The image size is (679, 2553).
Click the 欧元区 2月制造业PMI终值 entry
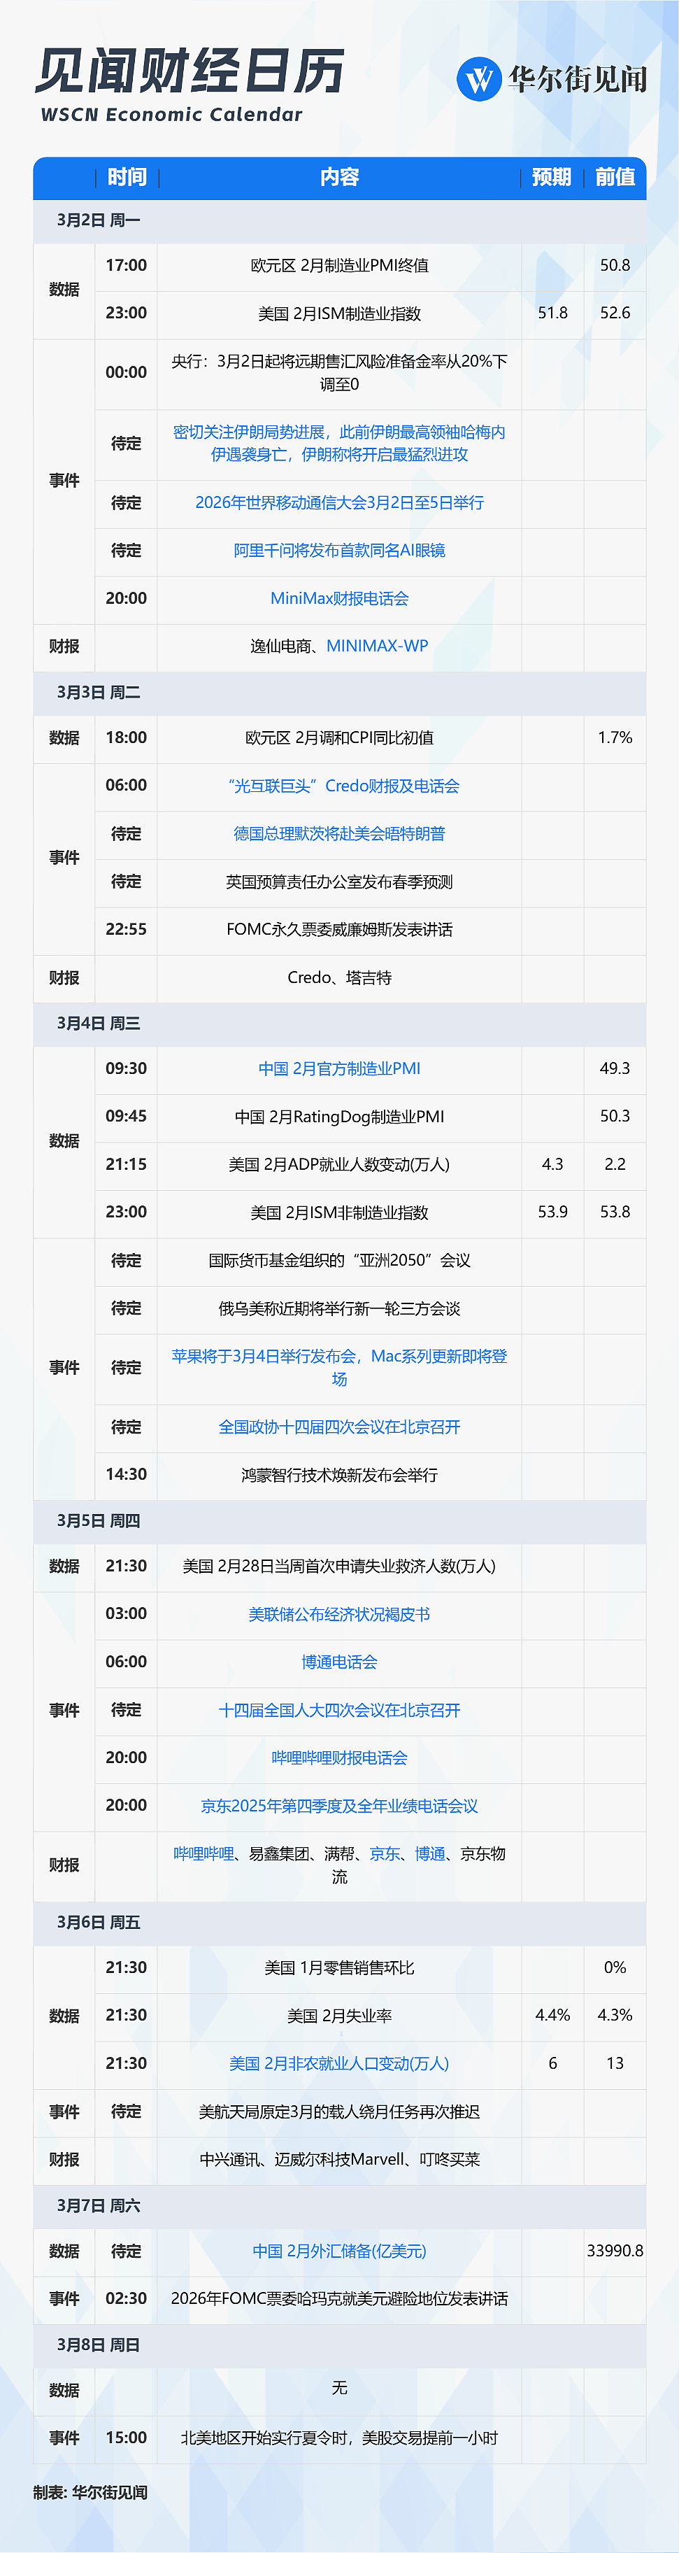[x=339, y=266]
